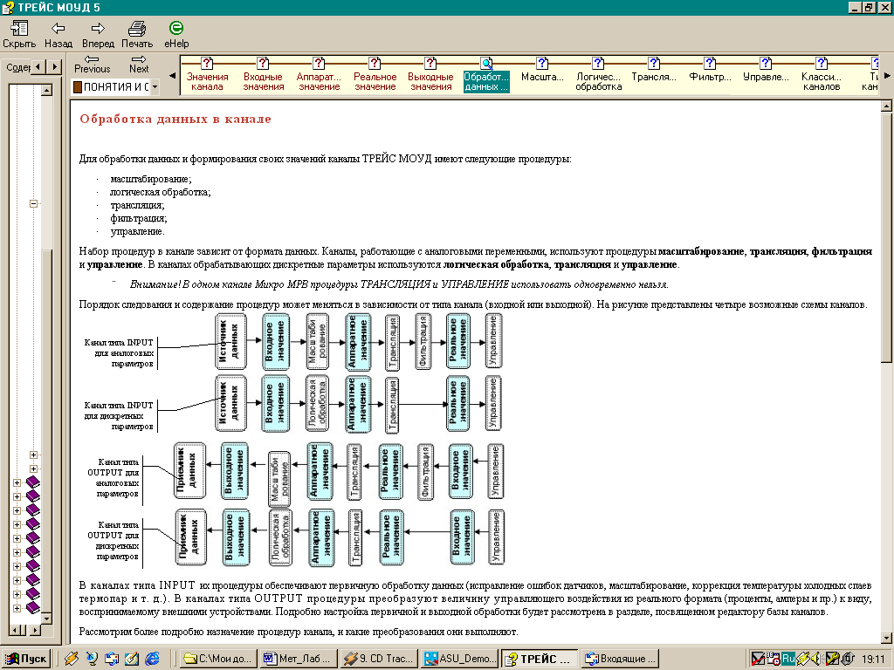Click the first quick launch icon beside Пуск
This screenshot has width=894, height=670.
click(72, 659)
